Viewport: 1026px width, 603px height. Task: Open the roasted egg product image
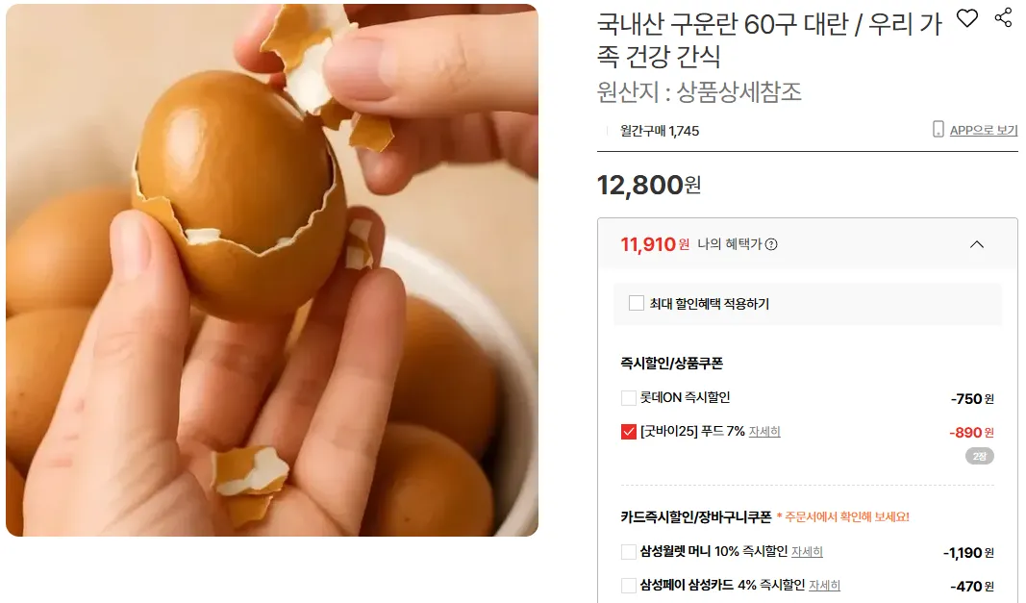(x=272, y=269)
